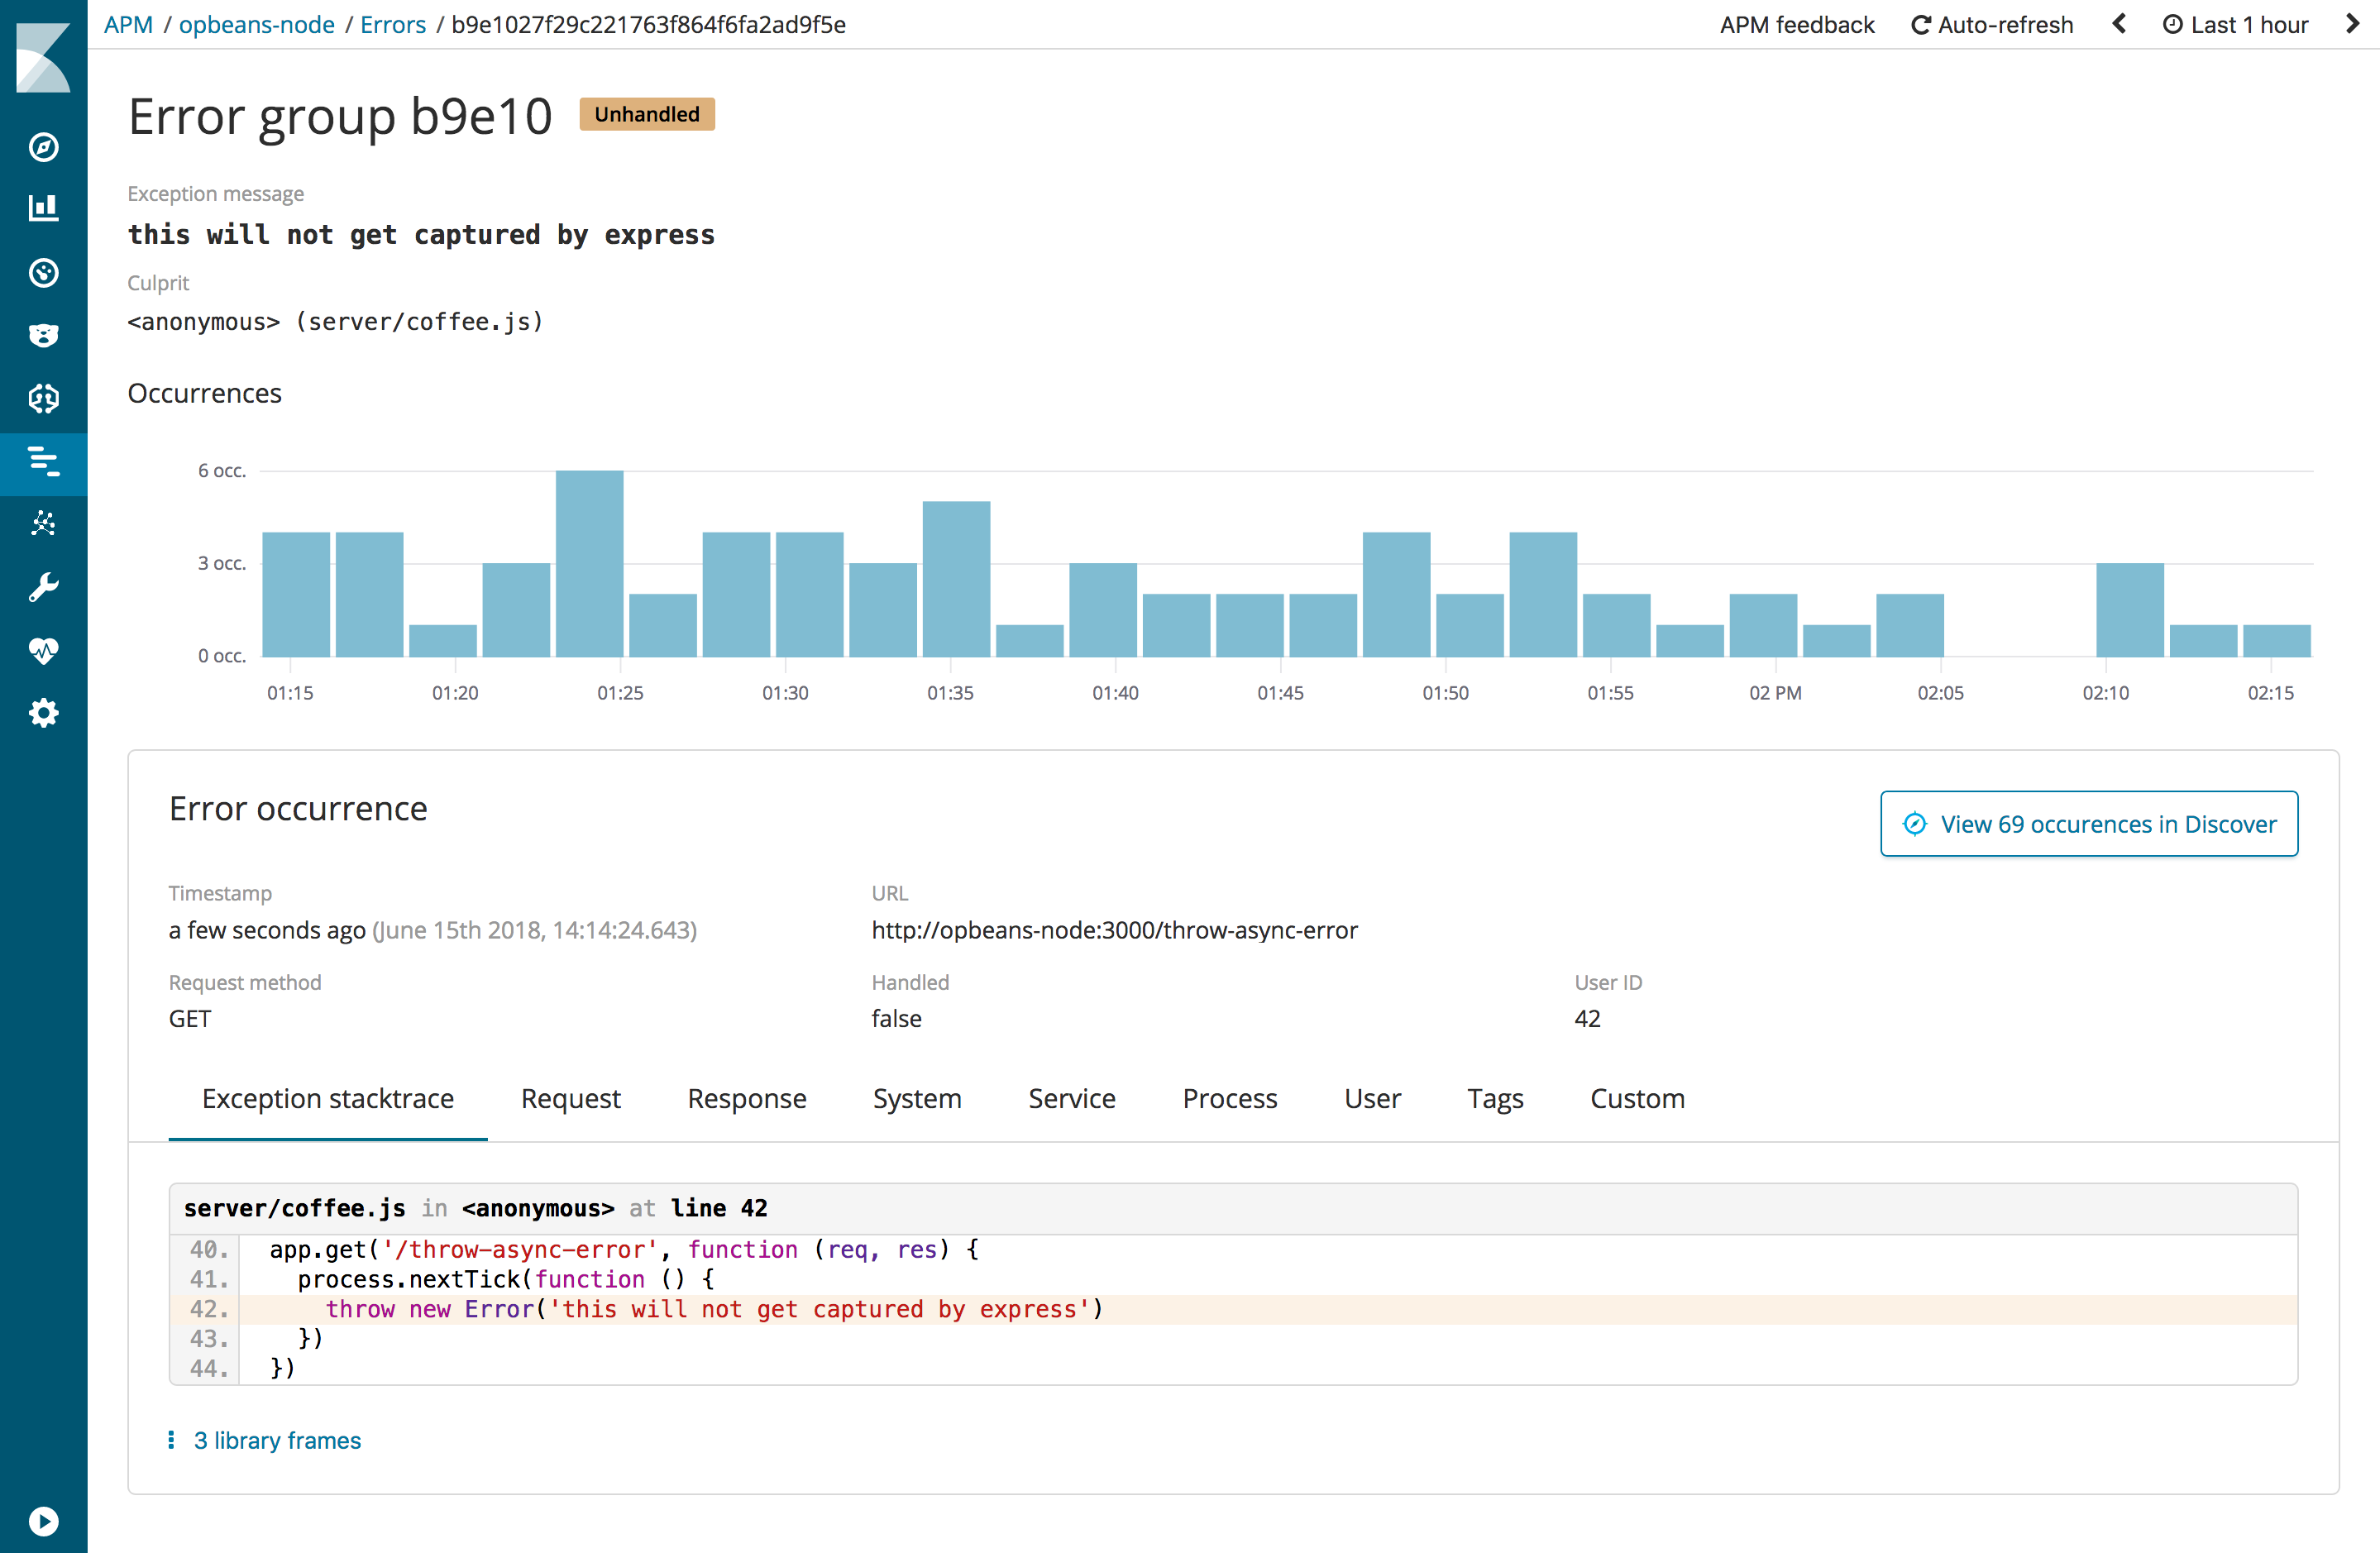Open Management gear icon

pos(44,712)
